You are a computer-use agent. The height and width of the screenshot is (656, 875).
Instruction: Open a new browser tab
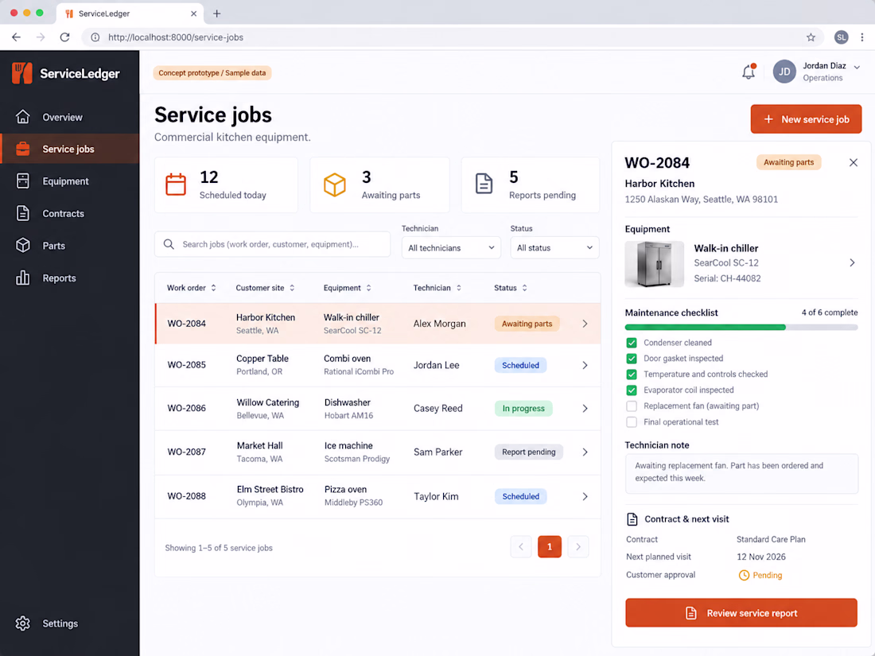pyautogui.click(x=217, y=14)
